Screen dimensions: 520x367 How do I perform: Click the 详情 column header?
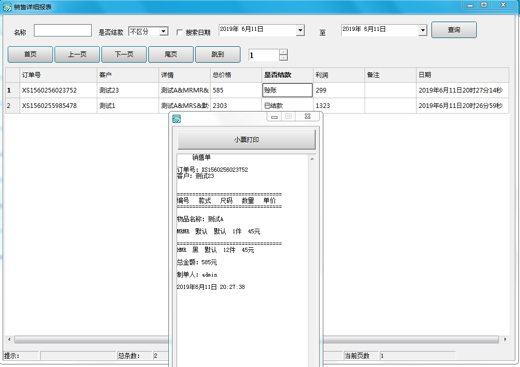tap(184, 75)
